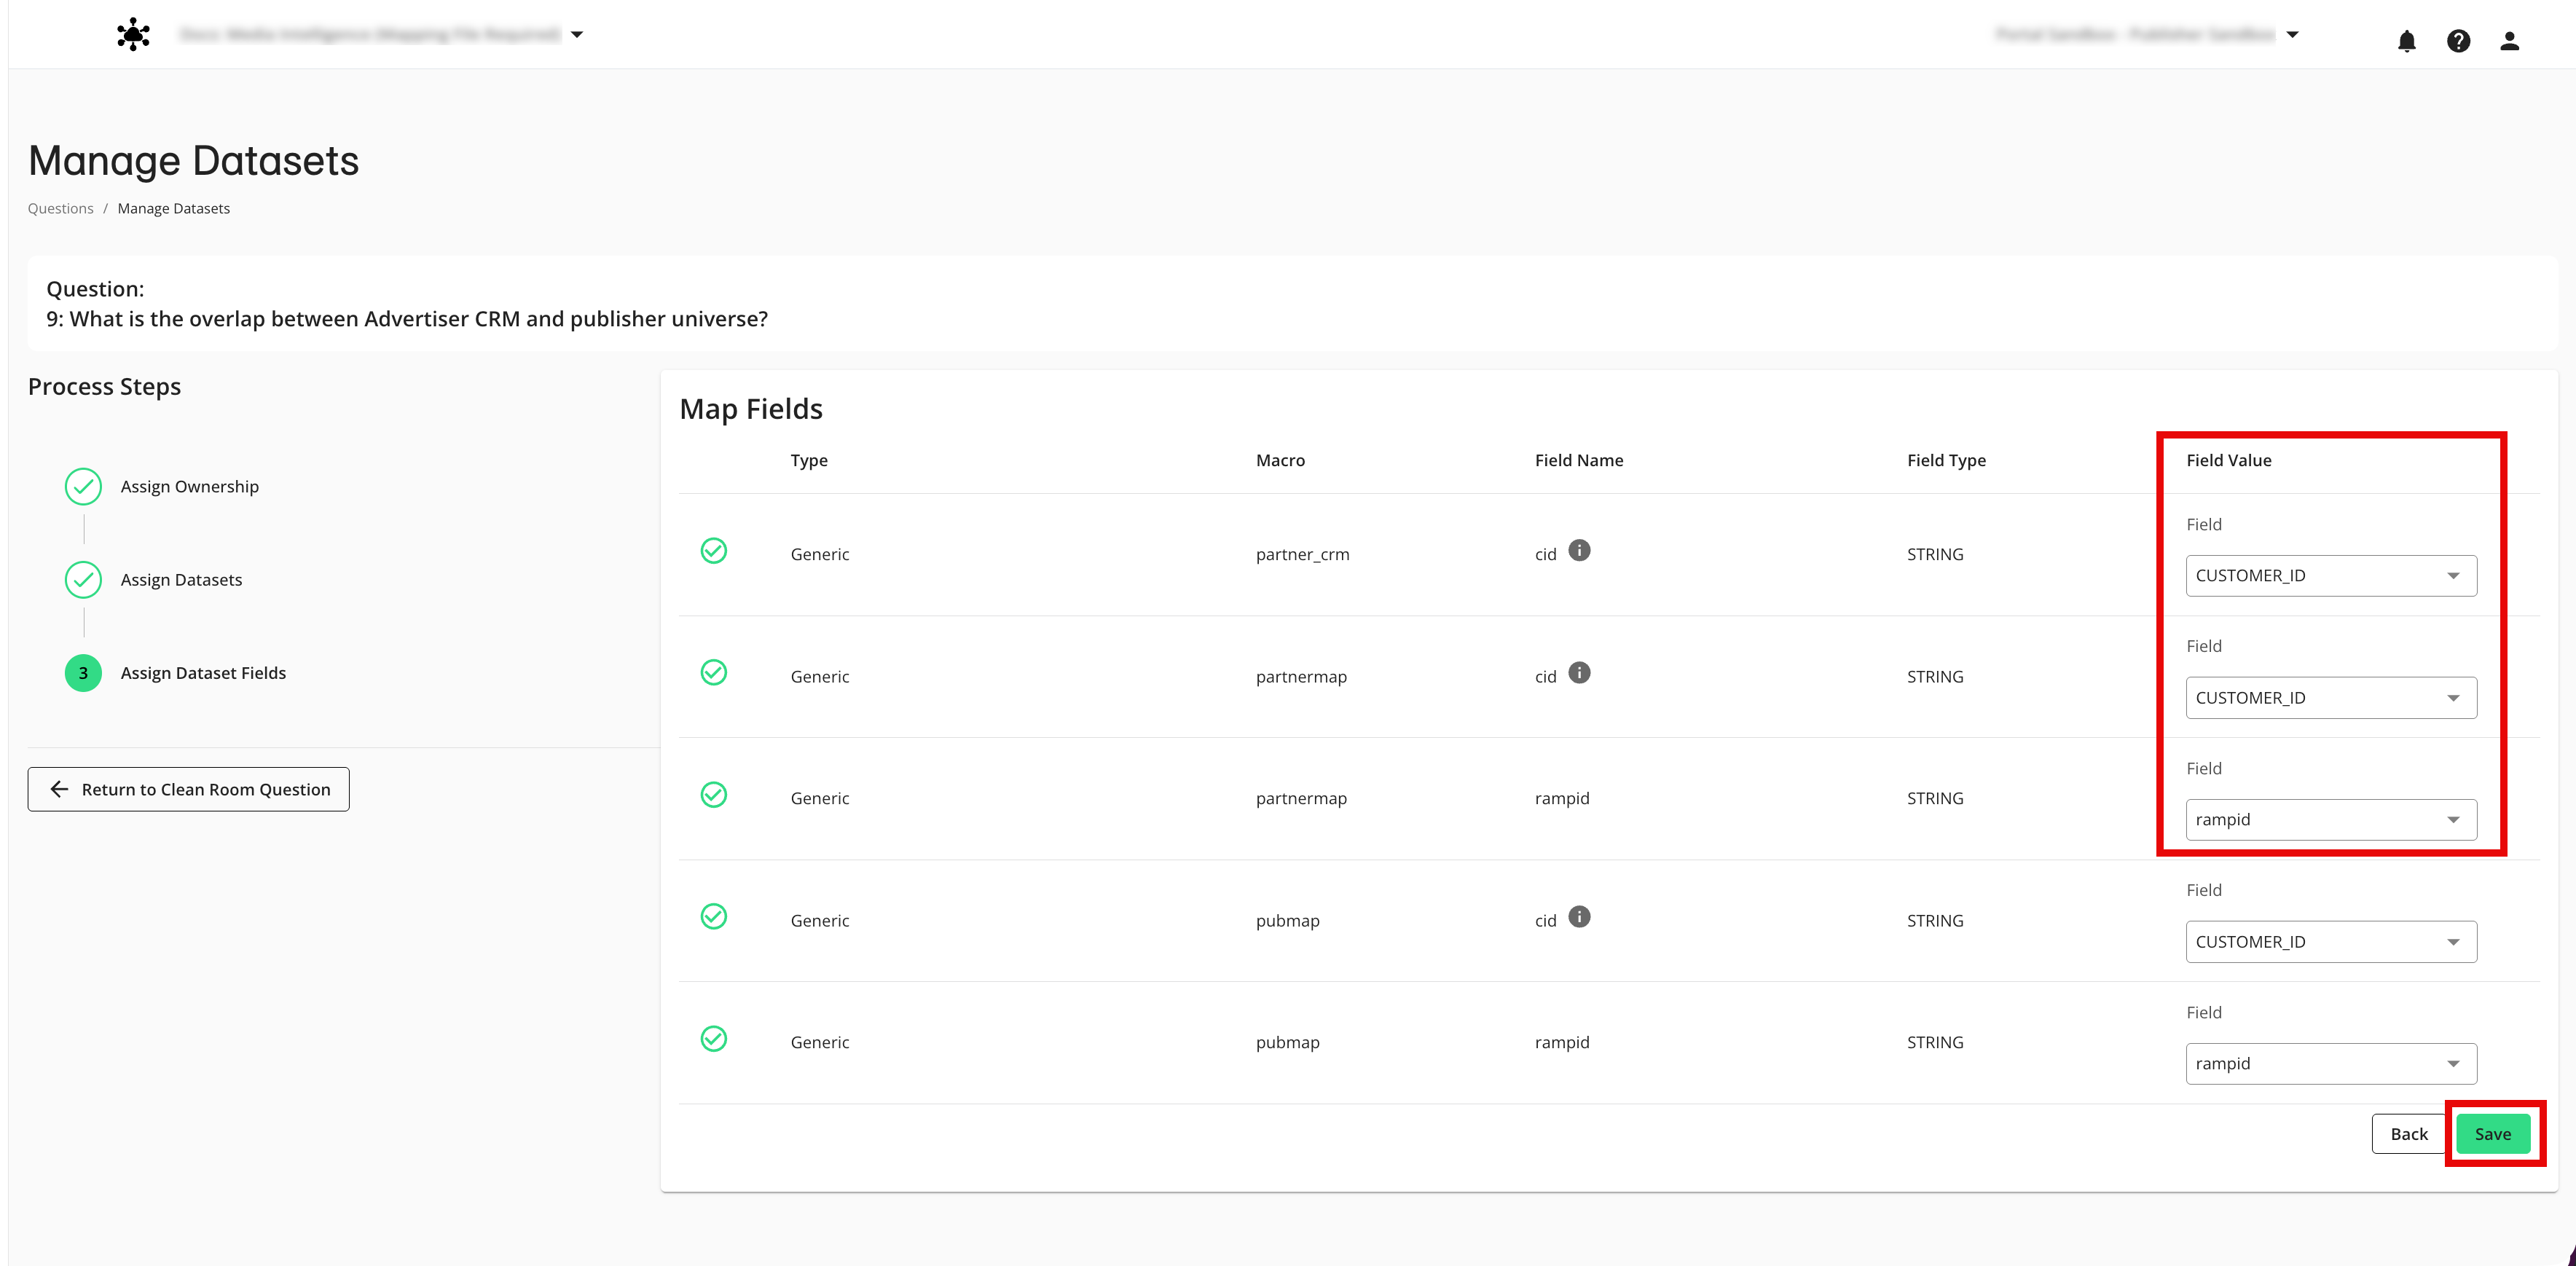Click step 3 indicator for Assign Dataset Fields
Image resolution: width=2576 pixels, height=1266 pixels.
point(83,672)
